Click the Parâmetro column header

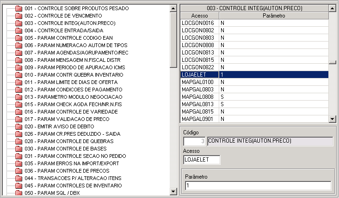coord(273,16)
